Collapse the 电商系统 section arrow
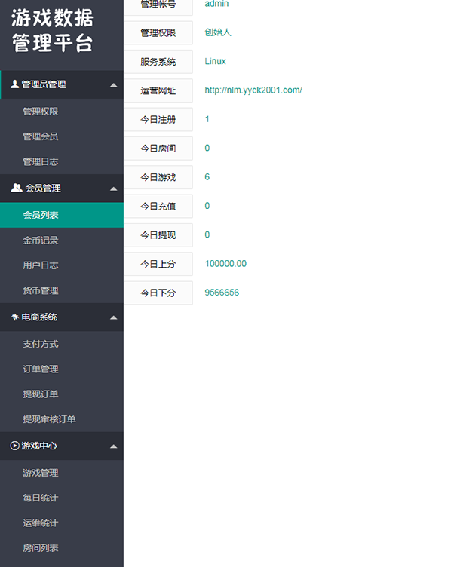Screen dimensions: 454x567 [114, 318]
